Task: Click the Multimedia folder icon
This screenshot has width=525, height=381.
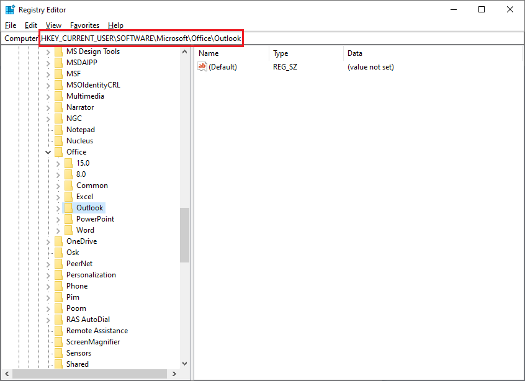Action: 58,96
